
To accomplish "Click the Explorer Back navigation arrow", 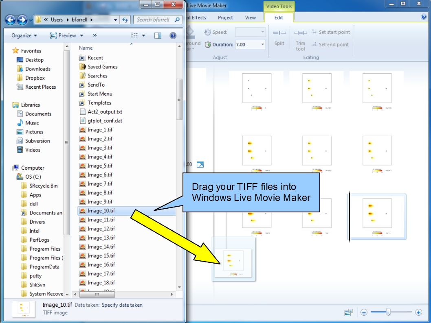I will pos(10,20).
